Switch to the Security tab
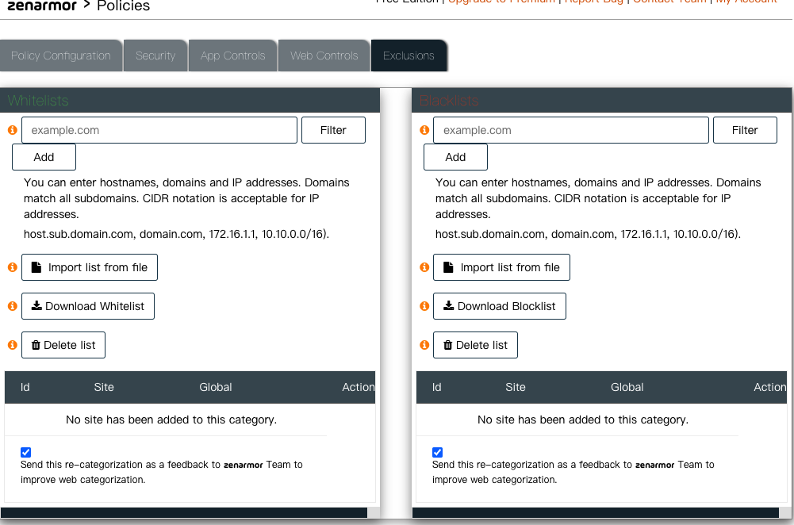The width and height of the screenshot is (794, 525). [155, 56]
